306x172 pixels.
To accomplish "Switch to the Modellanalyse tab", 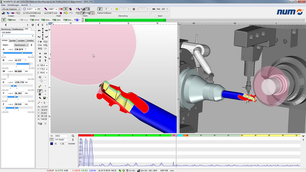I will pos(18,29).
